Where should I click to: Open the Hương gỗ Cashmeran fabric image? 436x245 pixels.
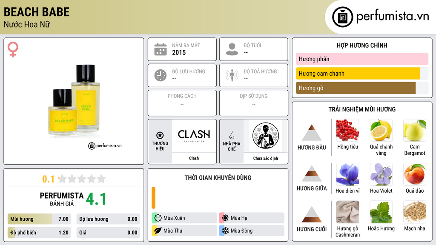pos(347,212)
